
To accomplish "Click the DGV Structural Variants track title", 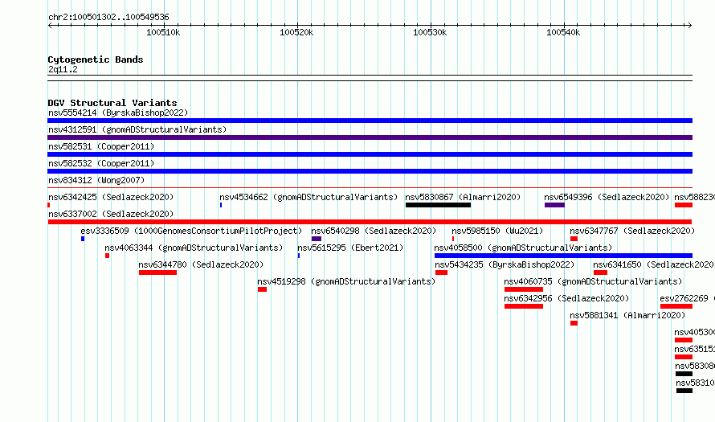I will [112, 103].
